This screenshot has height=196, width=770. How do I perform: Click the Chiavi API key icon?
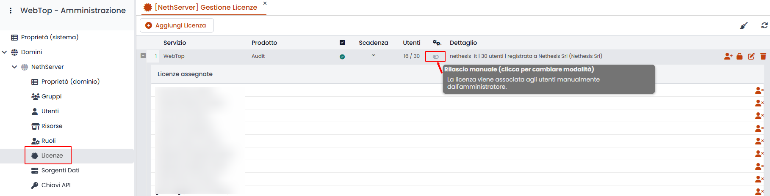(35, 185)
